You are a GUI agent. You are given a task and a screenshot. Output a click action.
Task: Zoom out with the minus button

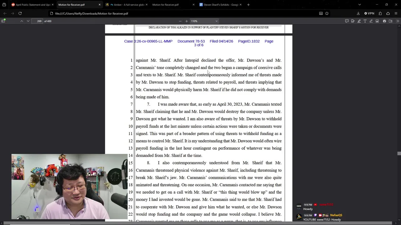click(x=180, y=21)
